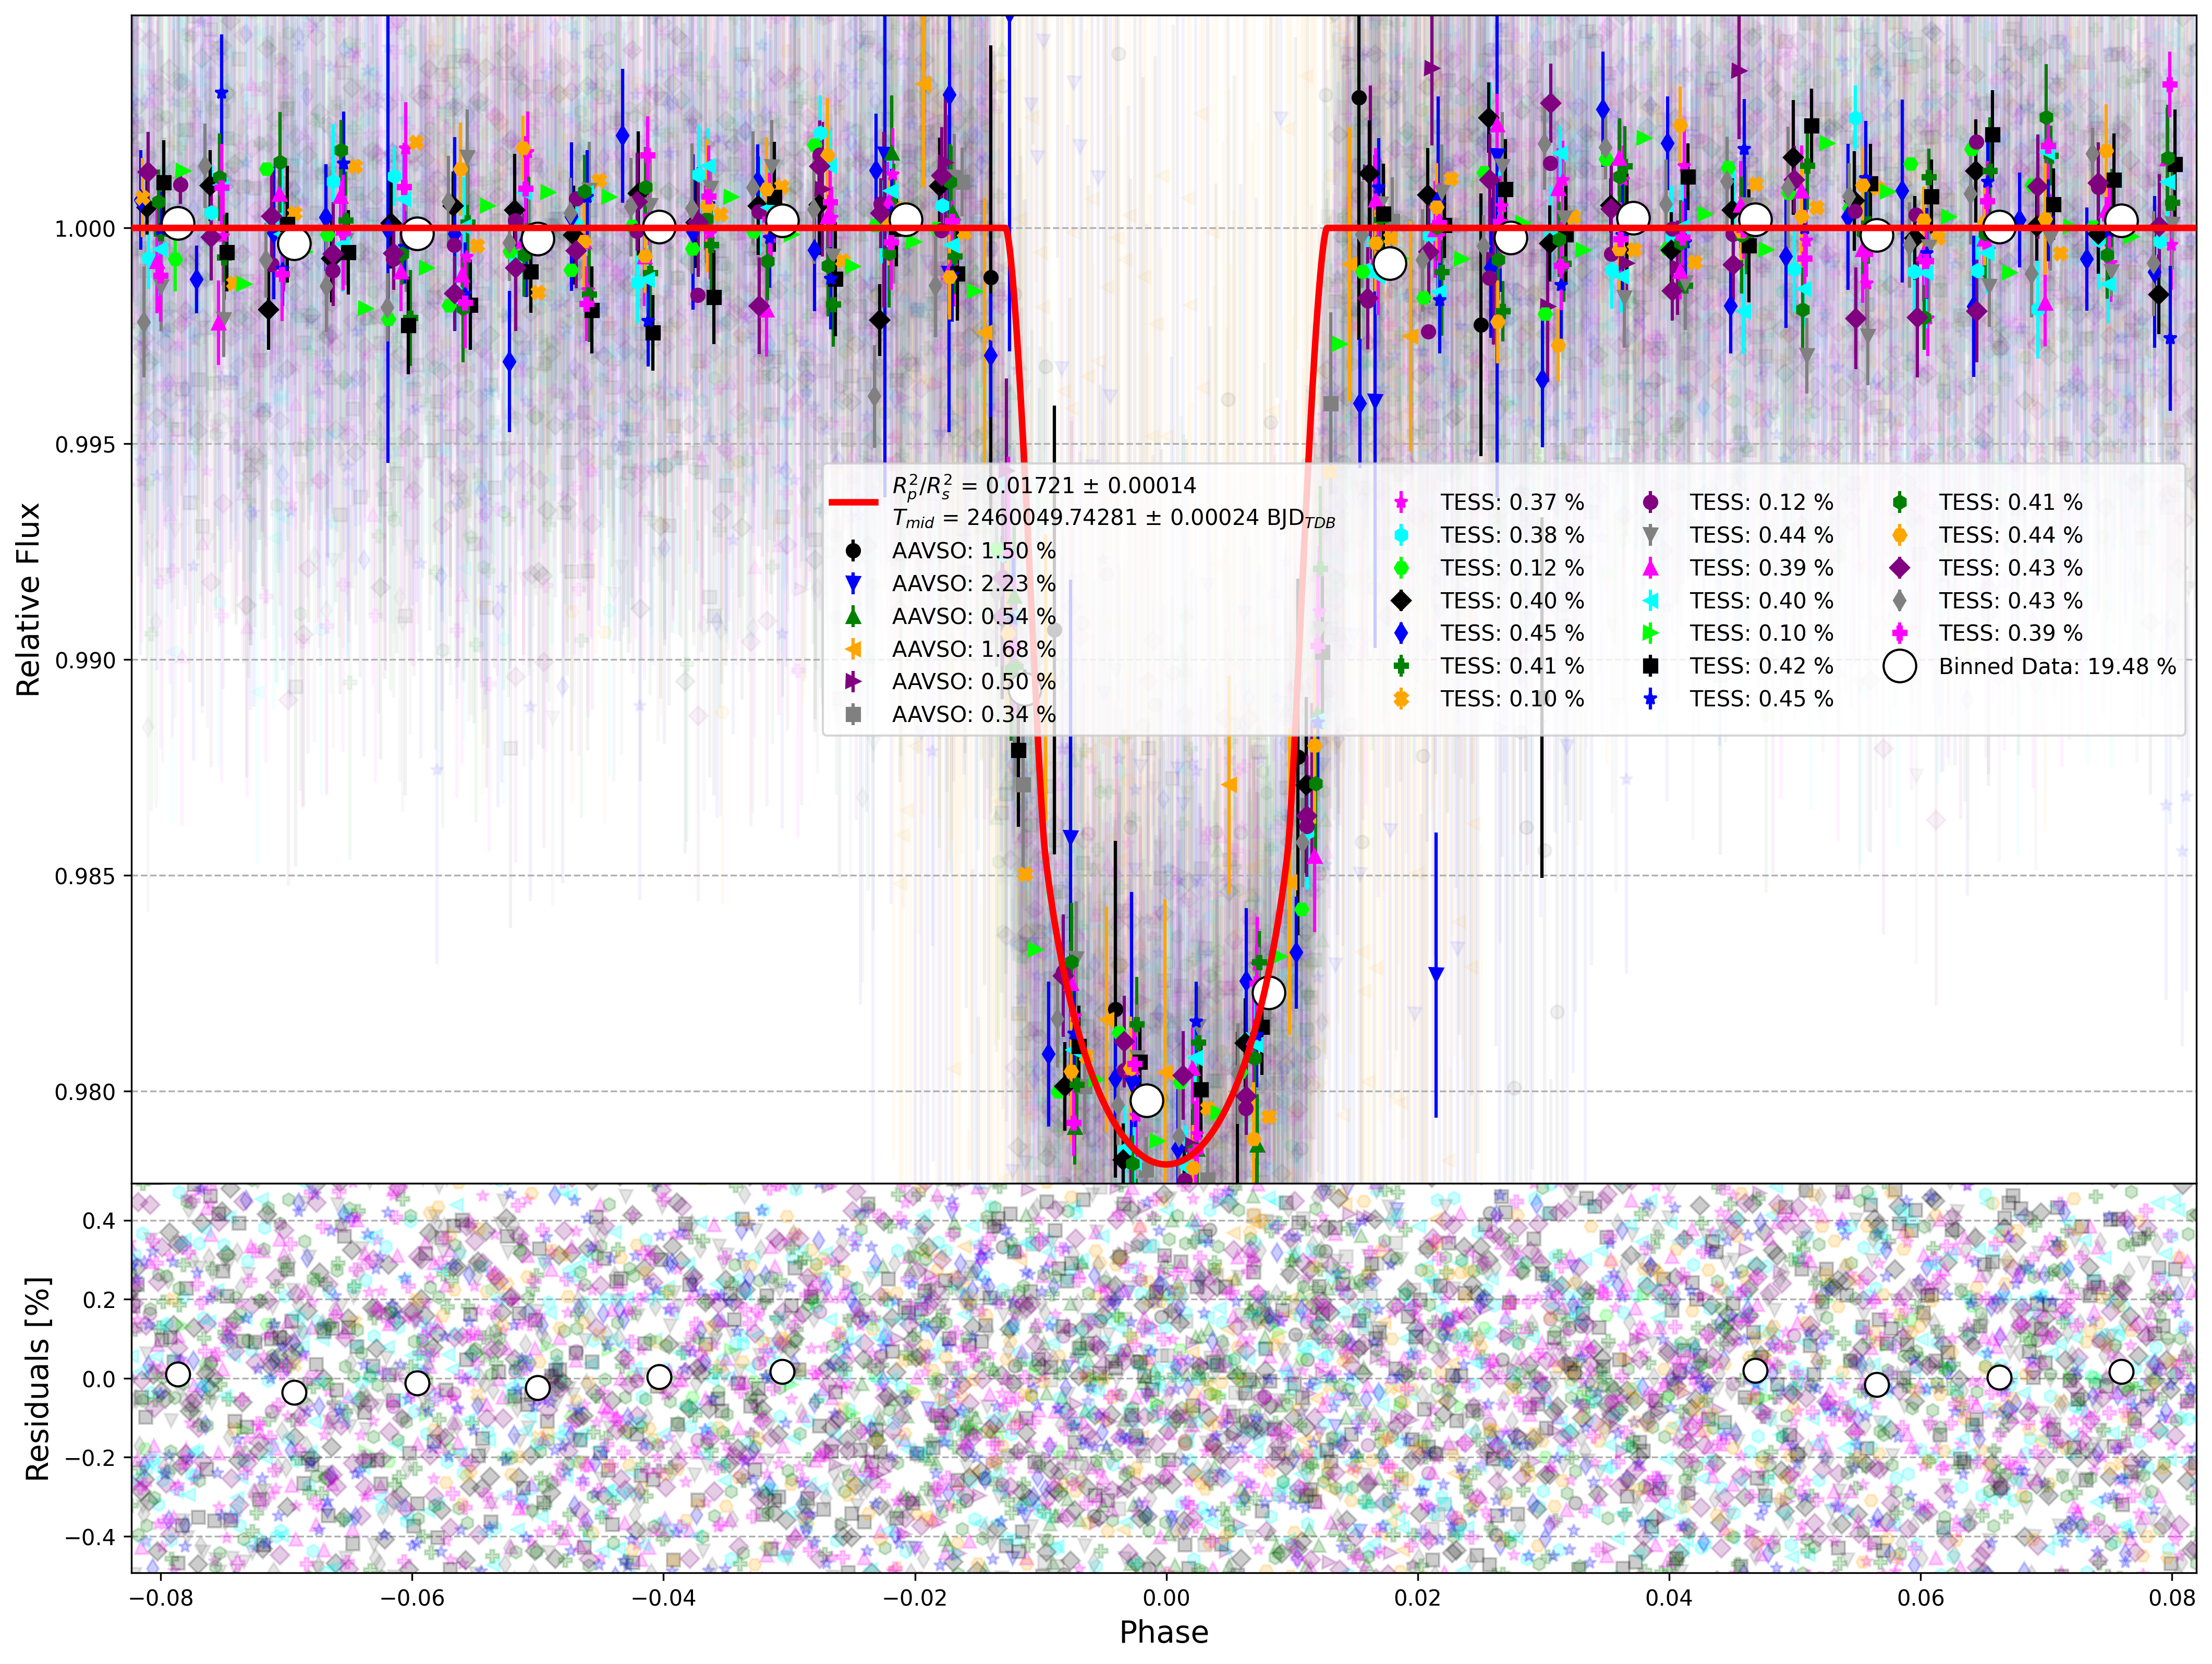Image resolution: width=2212 pixels, height=1664 pixels.
Task: Click the positive 0.04 phase axis tick label
Action: click(1668, 1597)
